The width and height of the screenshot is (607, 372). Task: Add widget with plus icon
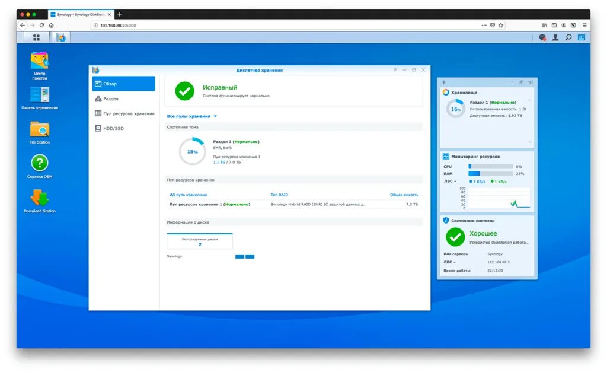443,82
